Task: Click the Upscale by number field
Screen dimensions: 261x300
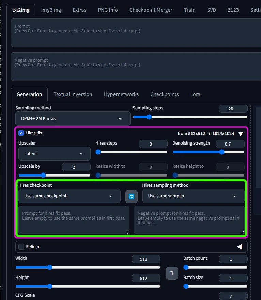Action: [76, 167]
